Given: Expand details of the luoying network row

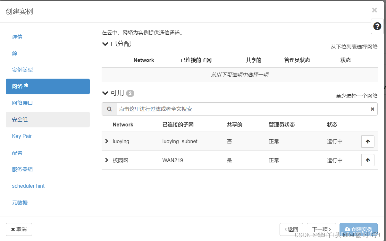Looking at the screenshot, I should point(107,141).
